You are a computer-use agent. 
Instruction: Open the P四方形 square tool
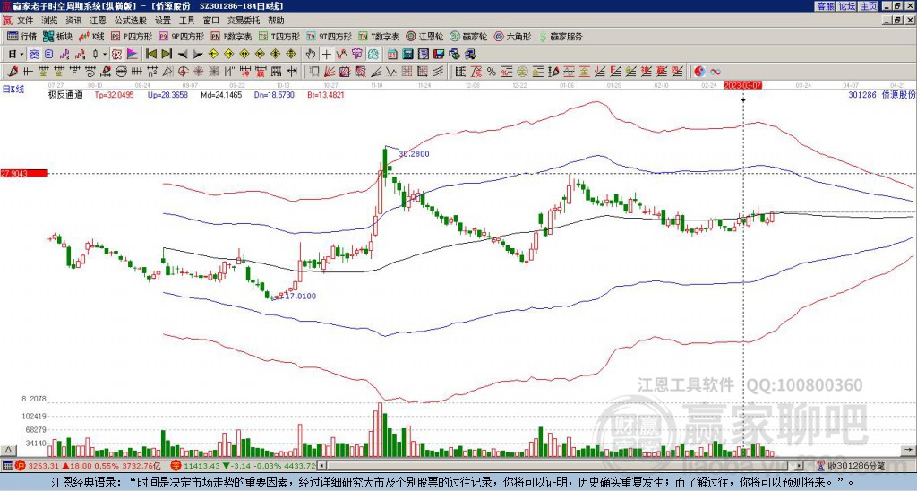(132, 36)
